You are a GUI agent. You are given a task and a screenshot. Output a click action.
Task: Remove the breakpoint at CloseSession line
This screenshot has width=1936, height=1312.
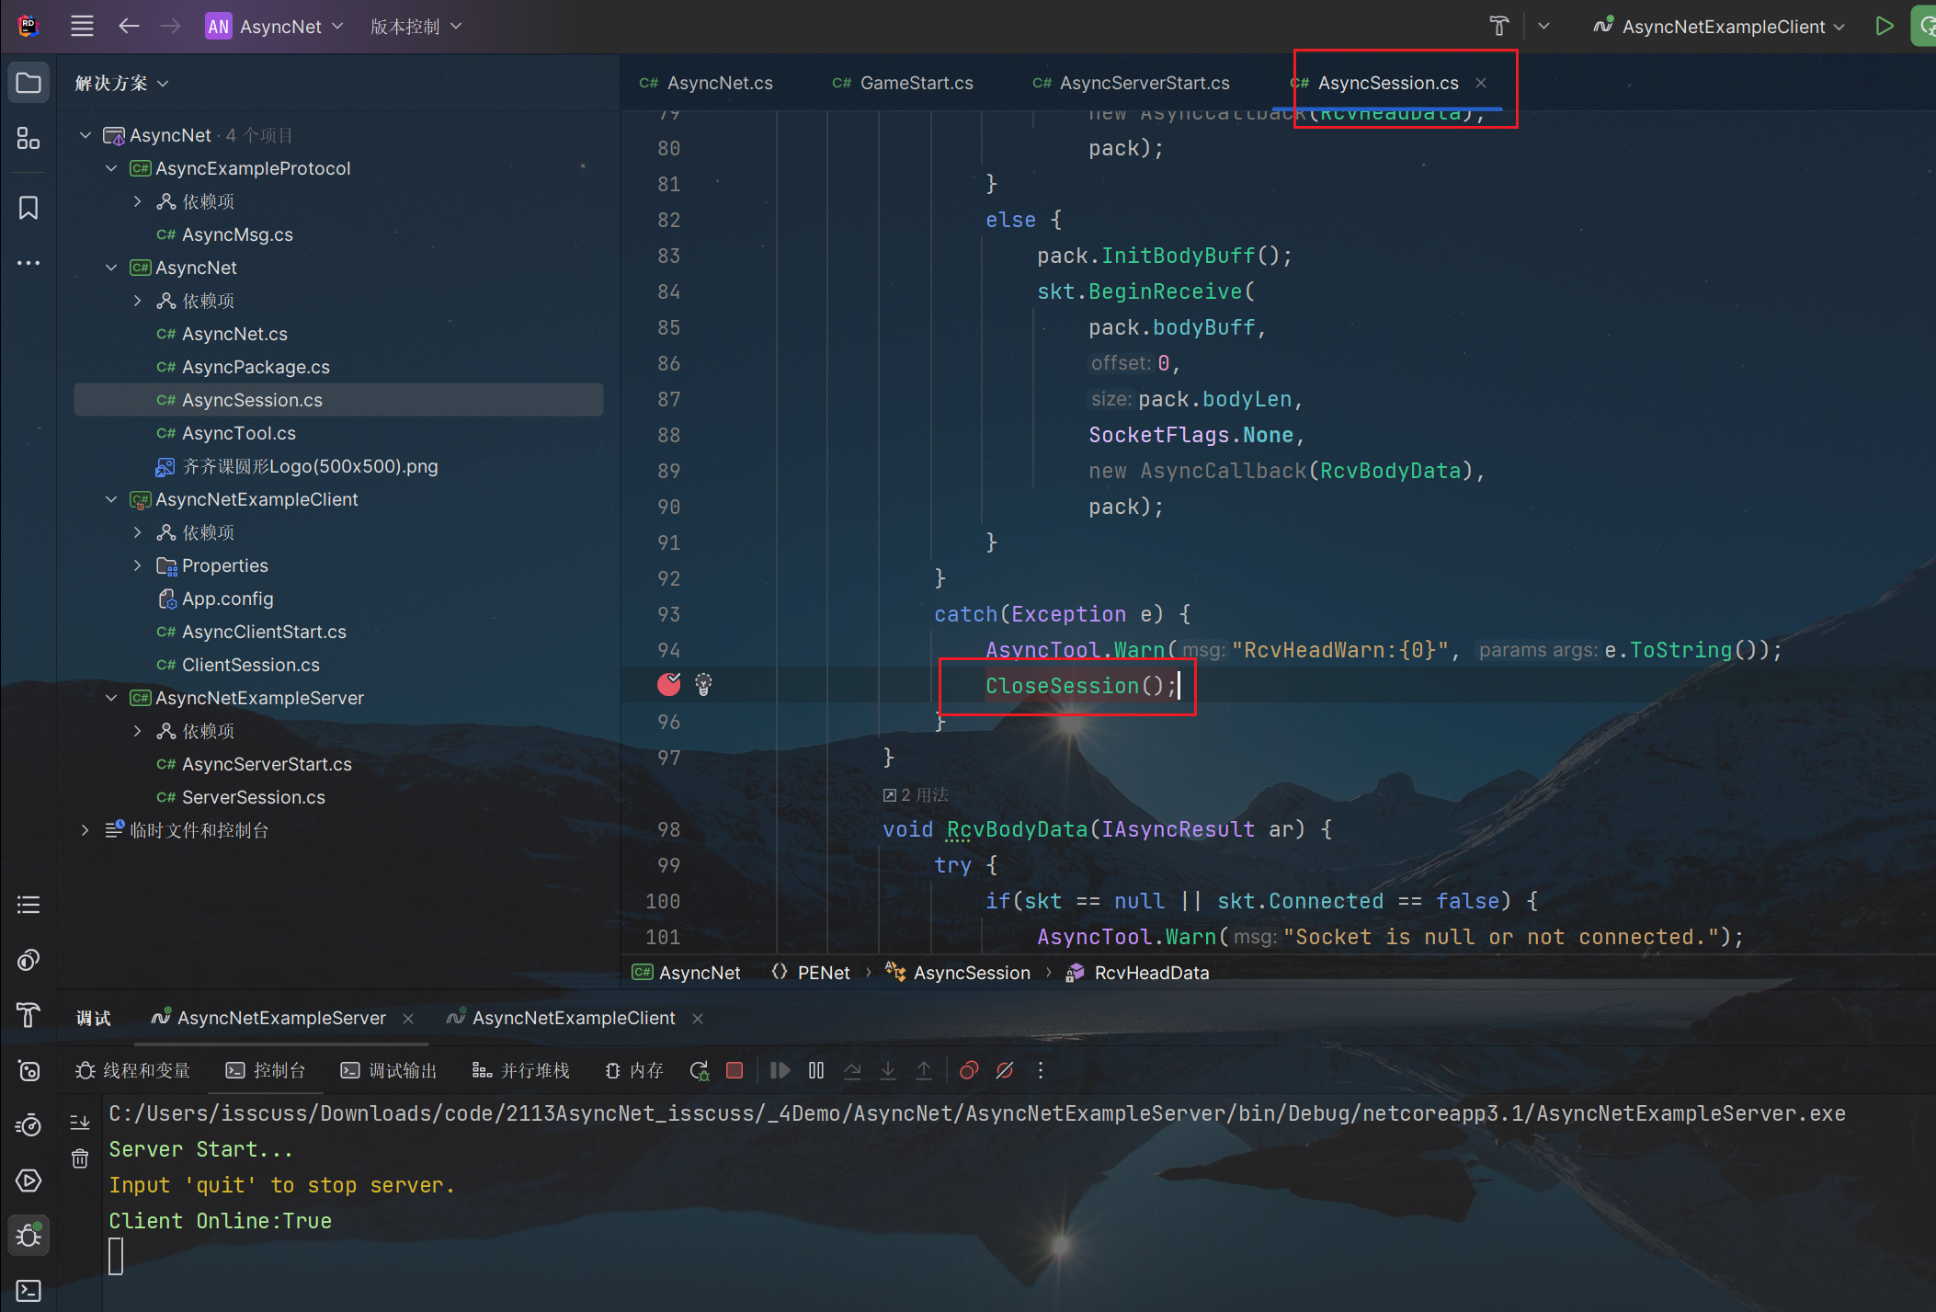tap(669, 684)
